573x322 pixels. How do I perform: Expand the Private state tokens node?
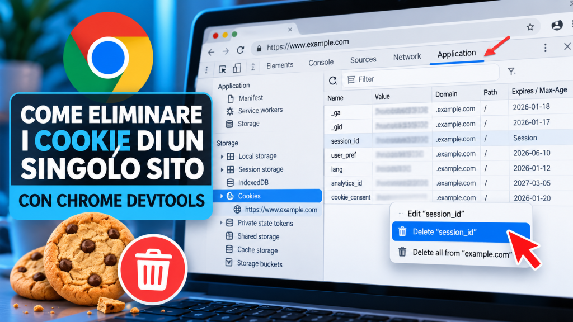point(221,222)
